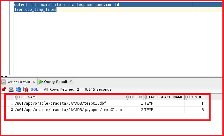Sort by CON_ID column header
Screen dimensions: 224x136
point(194,97)
